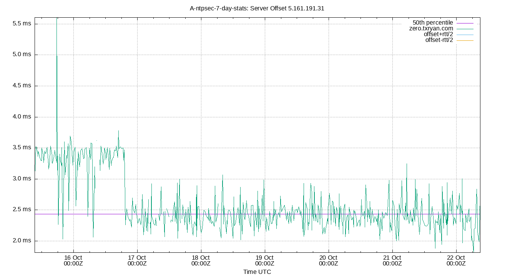Click the "5.0 ms" y-axis tick label

[22, 55]
